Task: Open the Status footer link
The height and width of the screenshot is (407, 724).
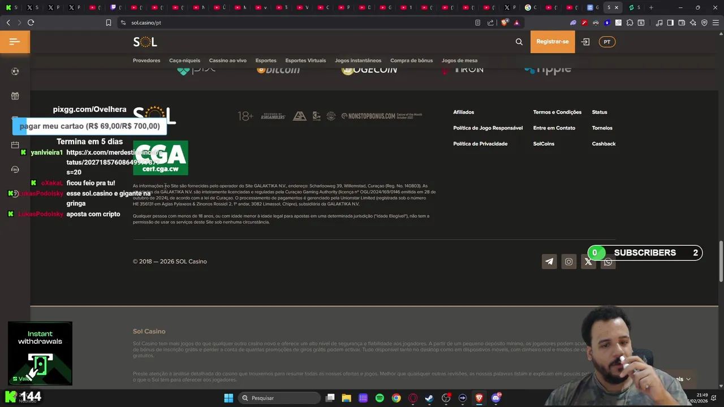Action: coord(600,112)
